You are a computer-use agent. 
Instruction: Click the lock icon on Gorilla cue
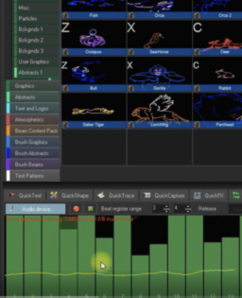[131, 88]
